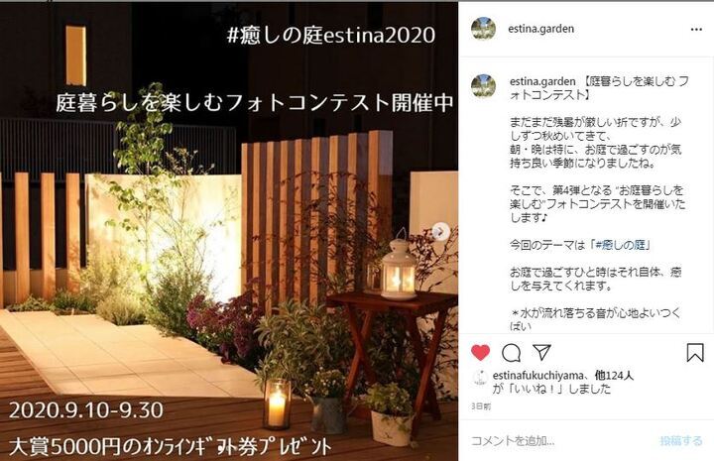This screenshot has height=461, width=714.
Task: Open the #癒しの庭 hashtag link
Action: (x=620, y=245)
